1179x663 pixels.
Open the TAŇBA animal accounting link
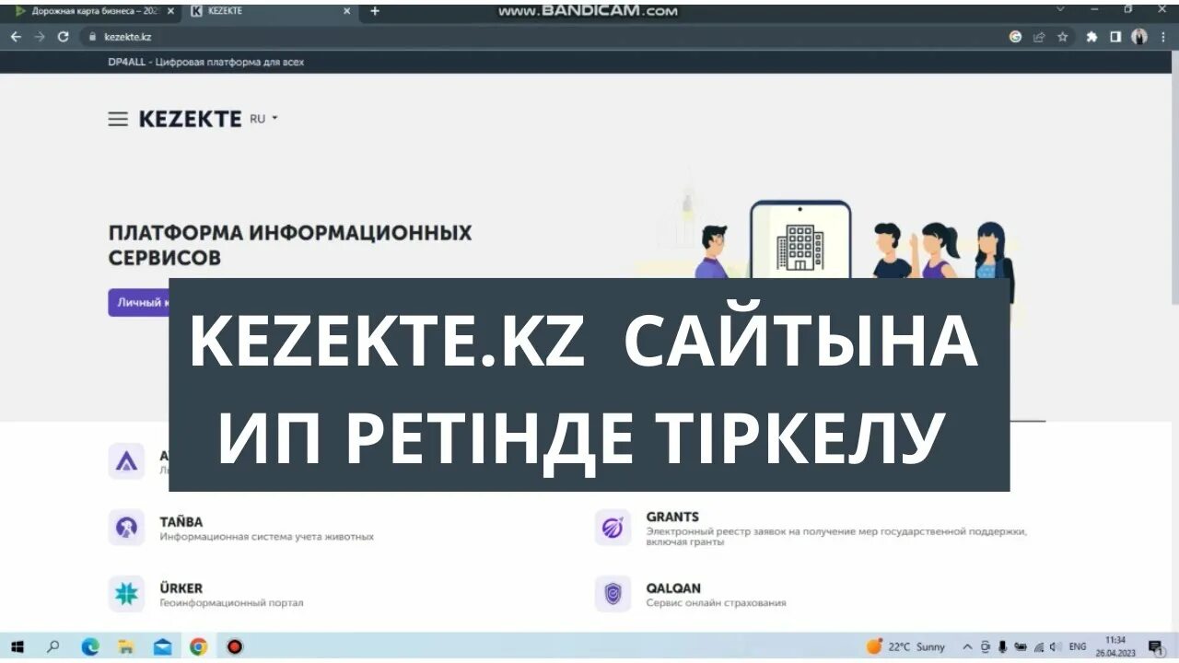point(266,529)
